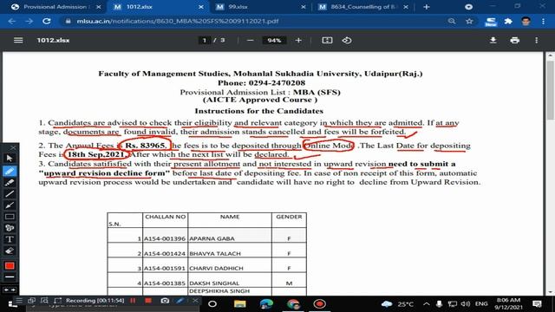Open Microsoft Edge from taskbar
555x312 pixels.
pos(266,304)
